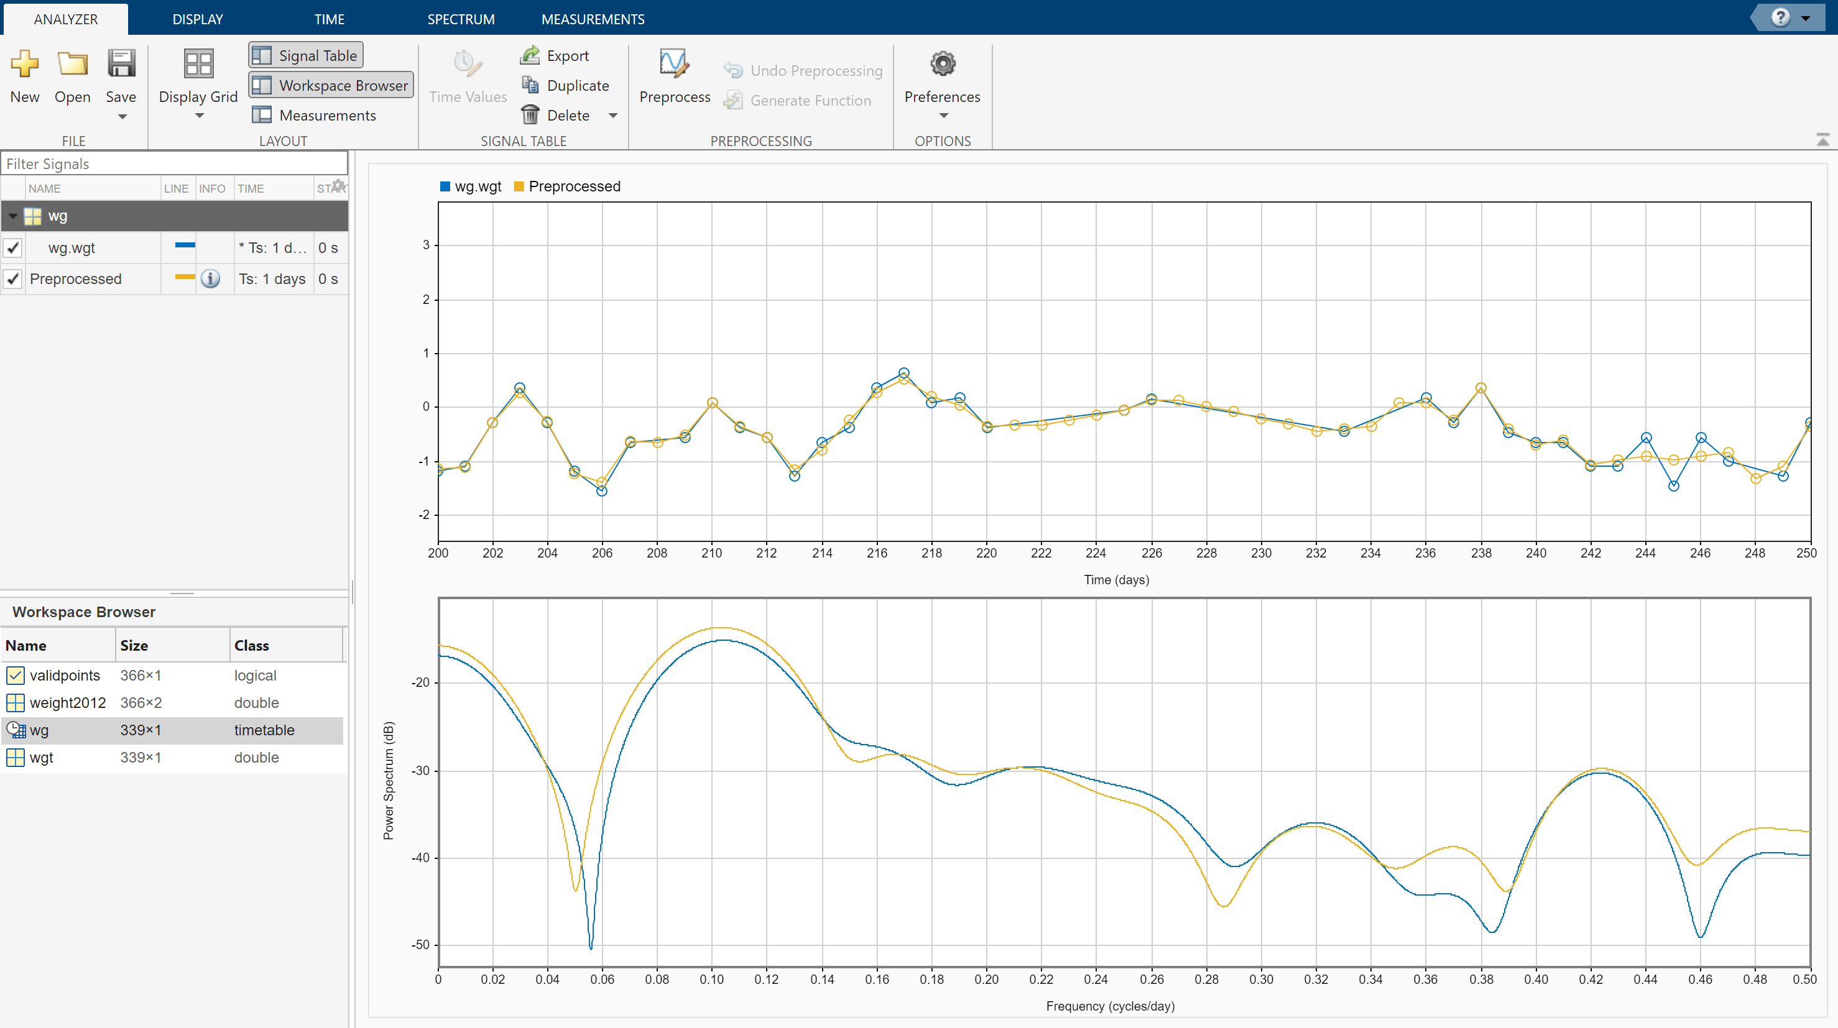Click the New signal plus icon

pyautogui.click(x=24, y=64)
